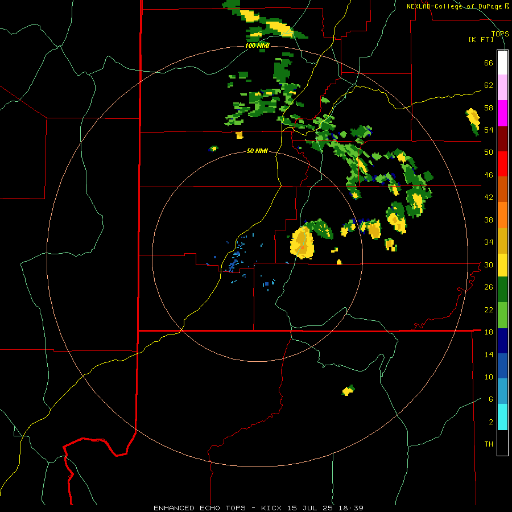Click the orange 42 kft color band
The width and height of the screenshot is (512, 512).
click(x=502, y=215)
